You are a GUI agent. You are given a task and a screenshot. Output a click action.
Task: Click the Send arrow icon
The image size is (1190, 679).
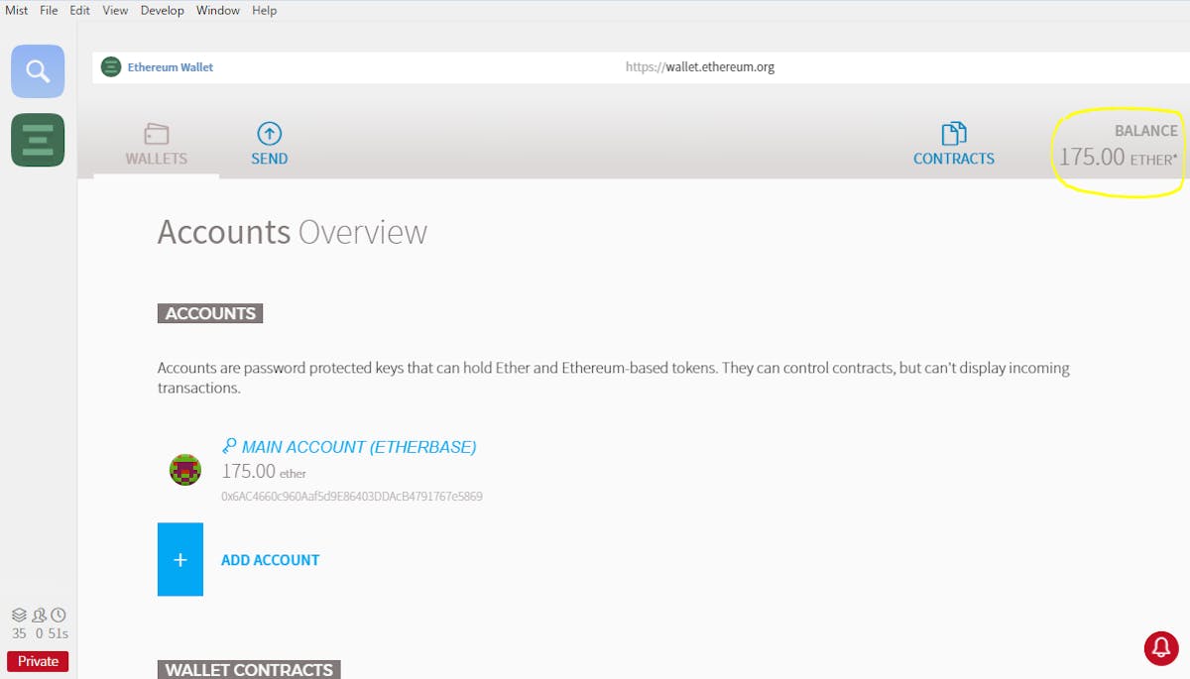[x=269, y=134]
